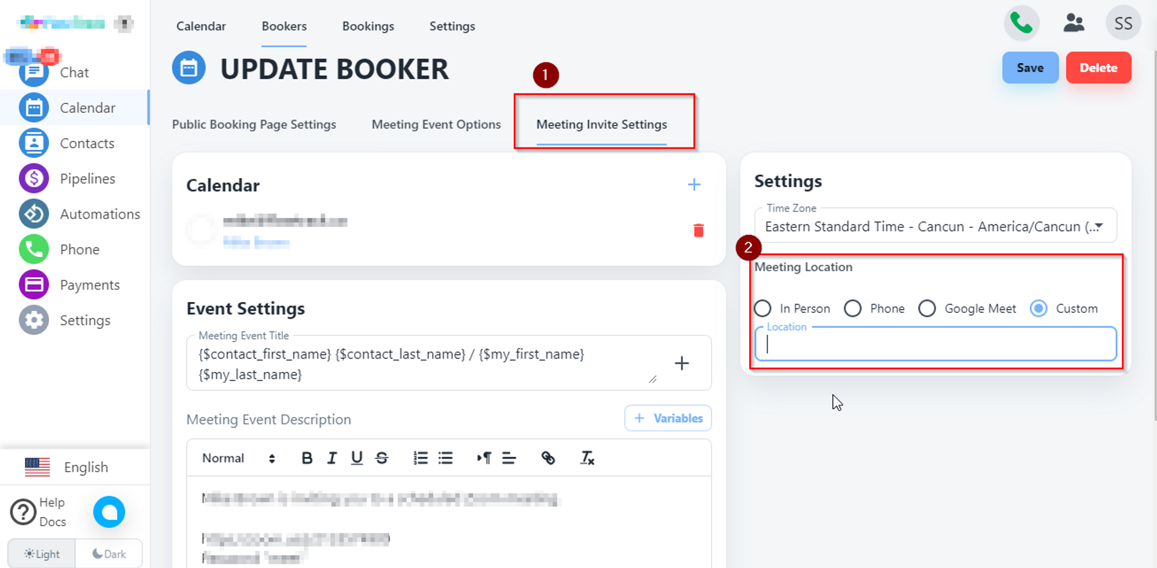The width and height of the screenshot is (1157, 568).
Task: Add a calendar with the plus icon
Action: pyautogui.click(x=694, y=185)
